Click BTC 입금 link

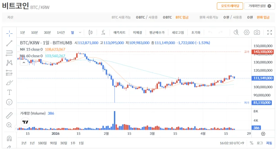182,17
